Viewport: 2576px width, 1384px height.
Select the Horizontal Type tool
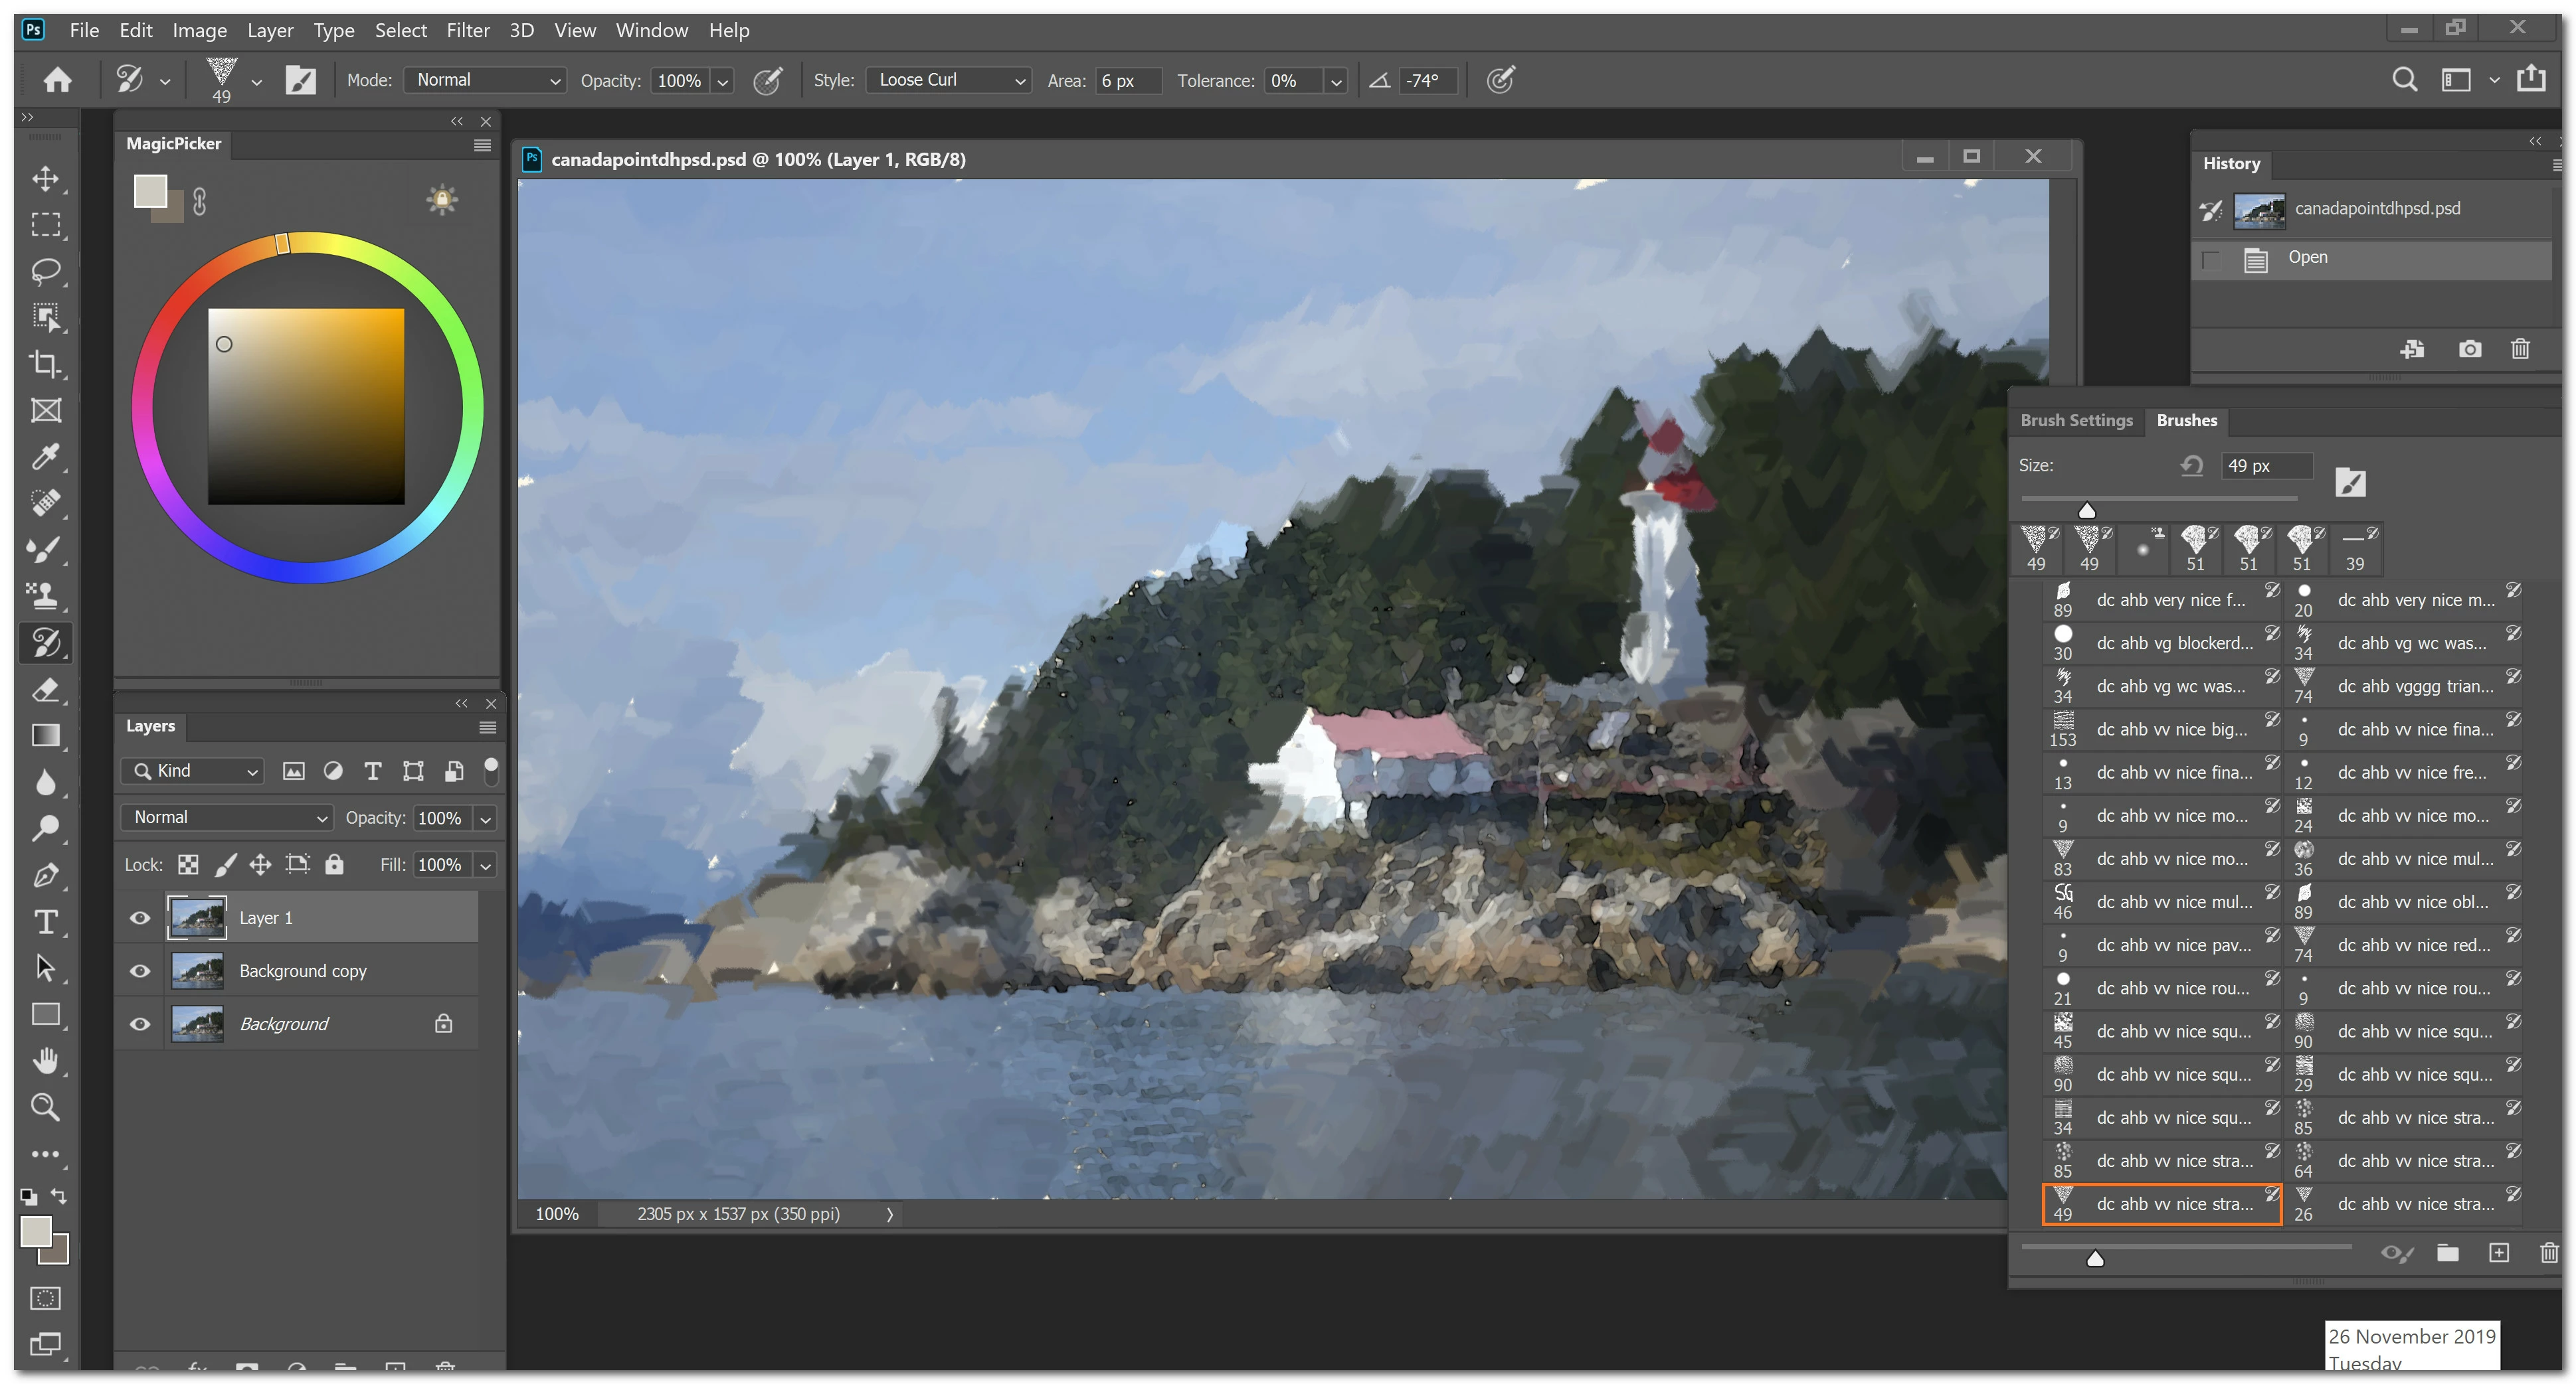point(45,921)
